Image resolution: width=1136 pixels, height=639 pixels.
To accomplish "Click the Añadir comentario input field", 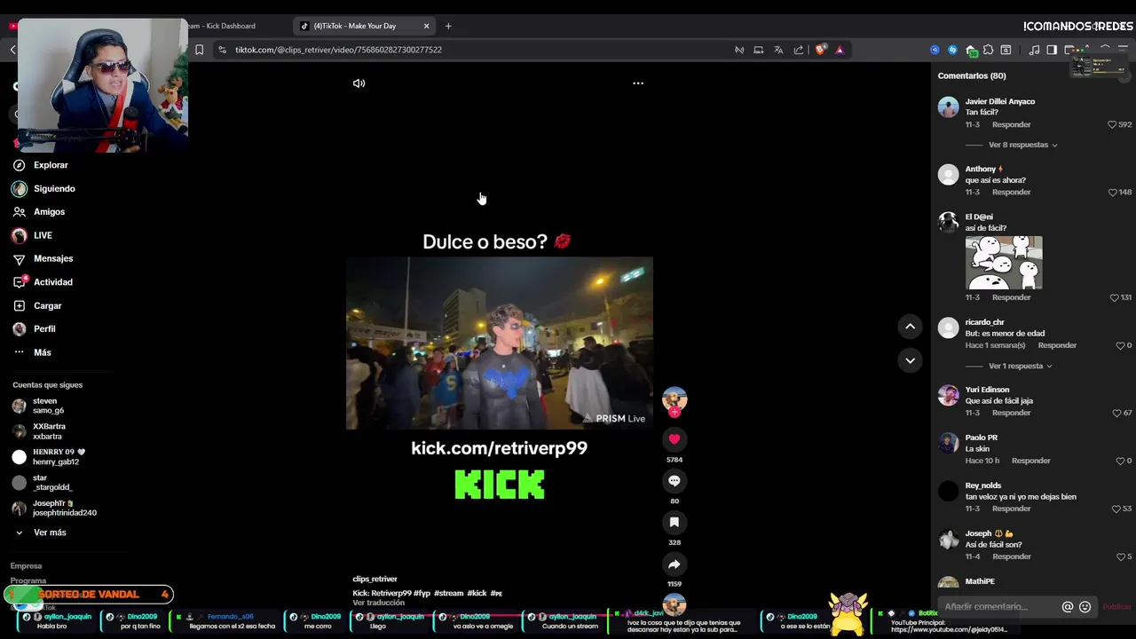I will click(x=998, y=607).
